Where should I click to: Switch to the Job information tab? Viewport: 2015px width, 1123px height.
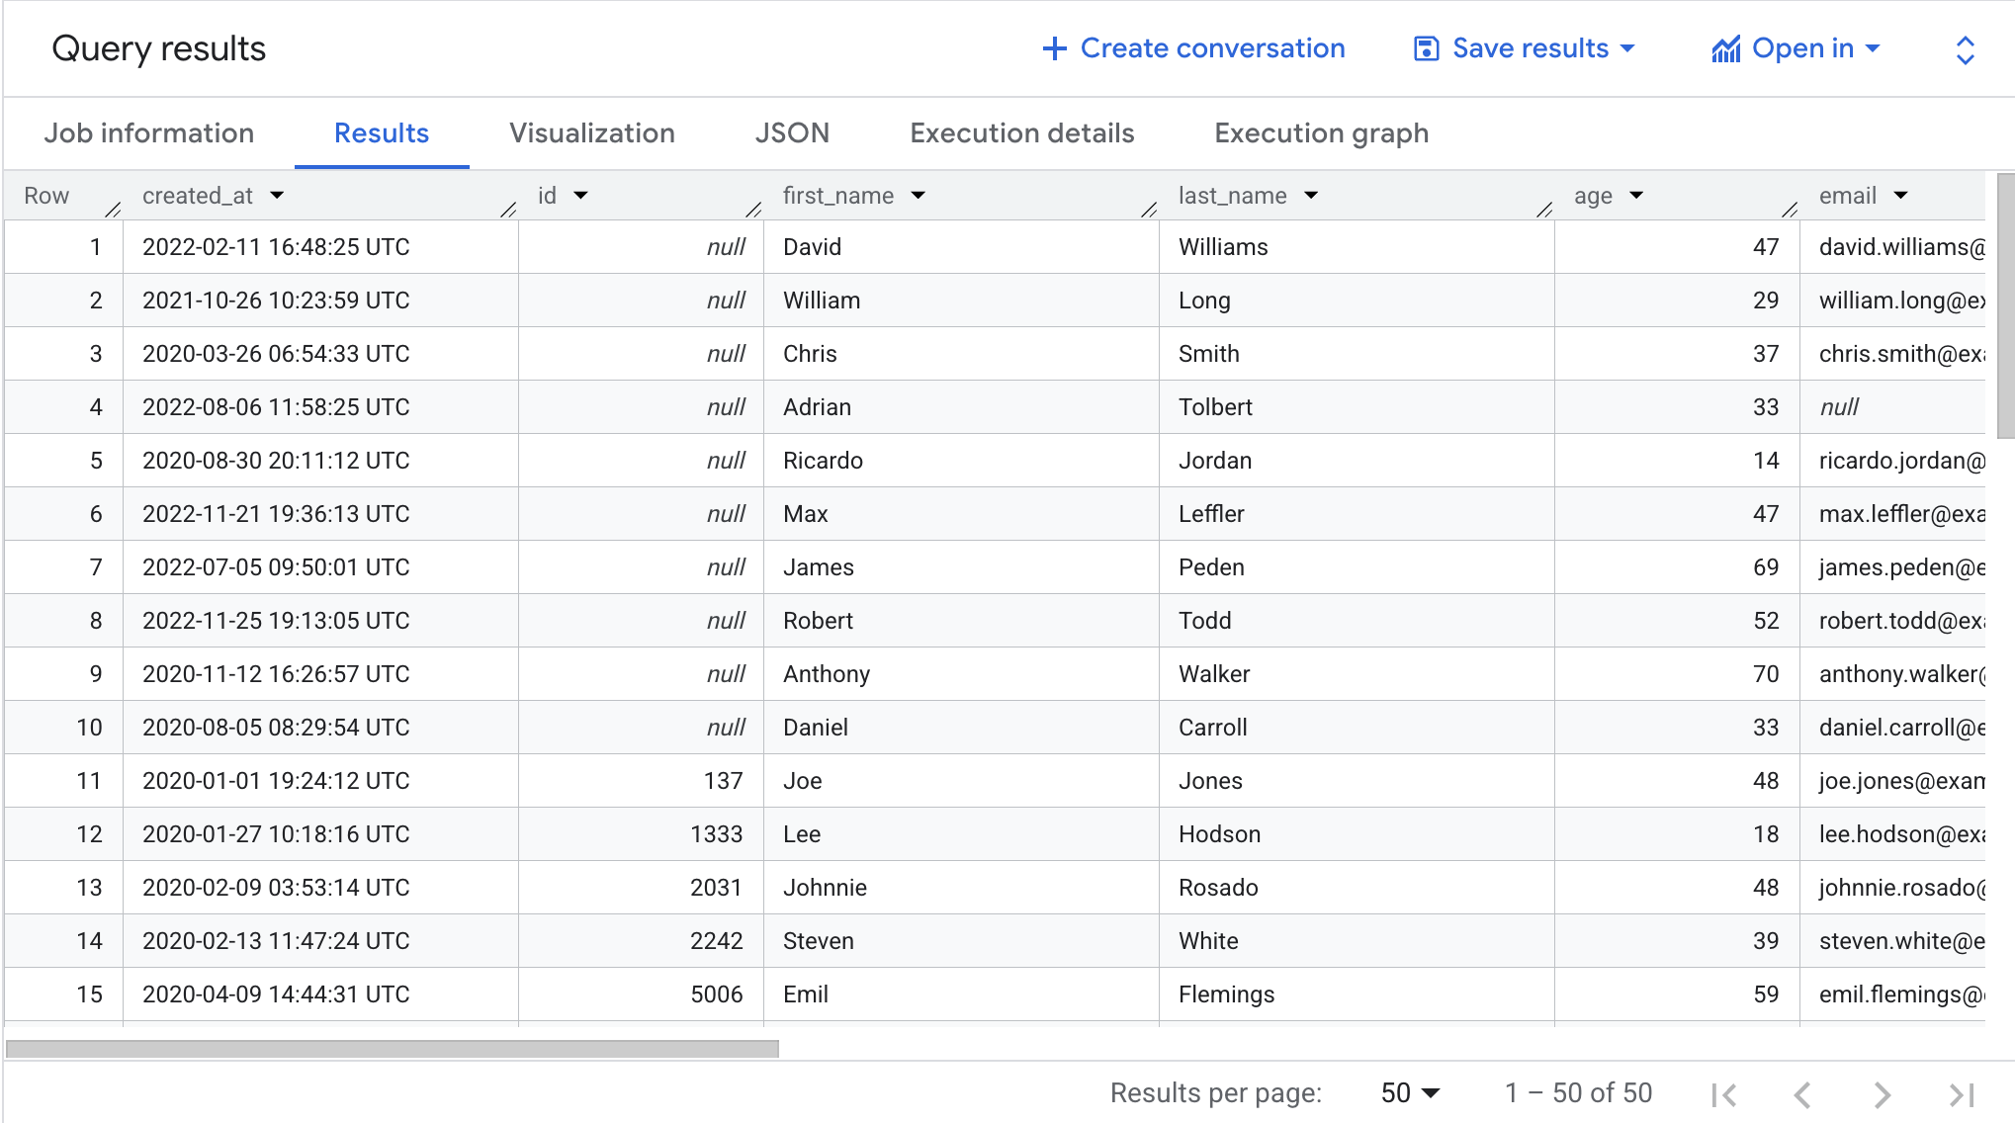[x=149, y=133]
